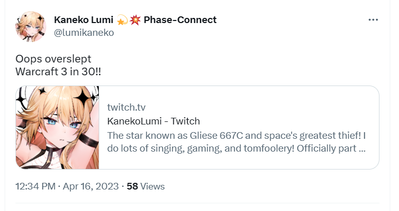399x211 pixels.
Task: Select the "Warcraft 3 in 30!!" line
Action: click(58, 70)
